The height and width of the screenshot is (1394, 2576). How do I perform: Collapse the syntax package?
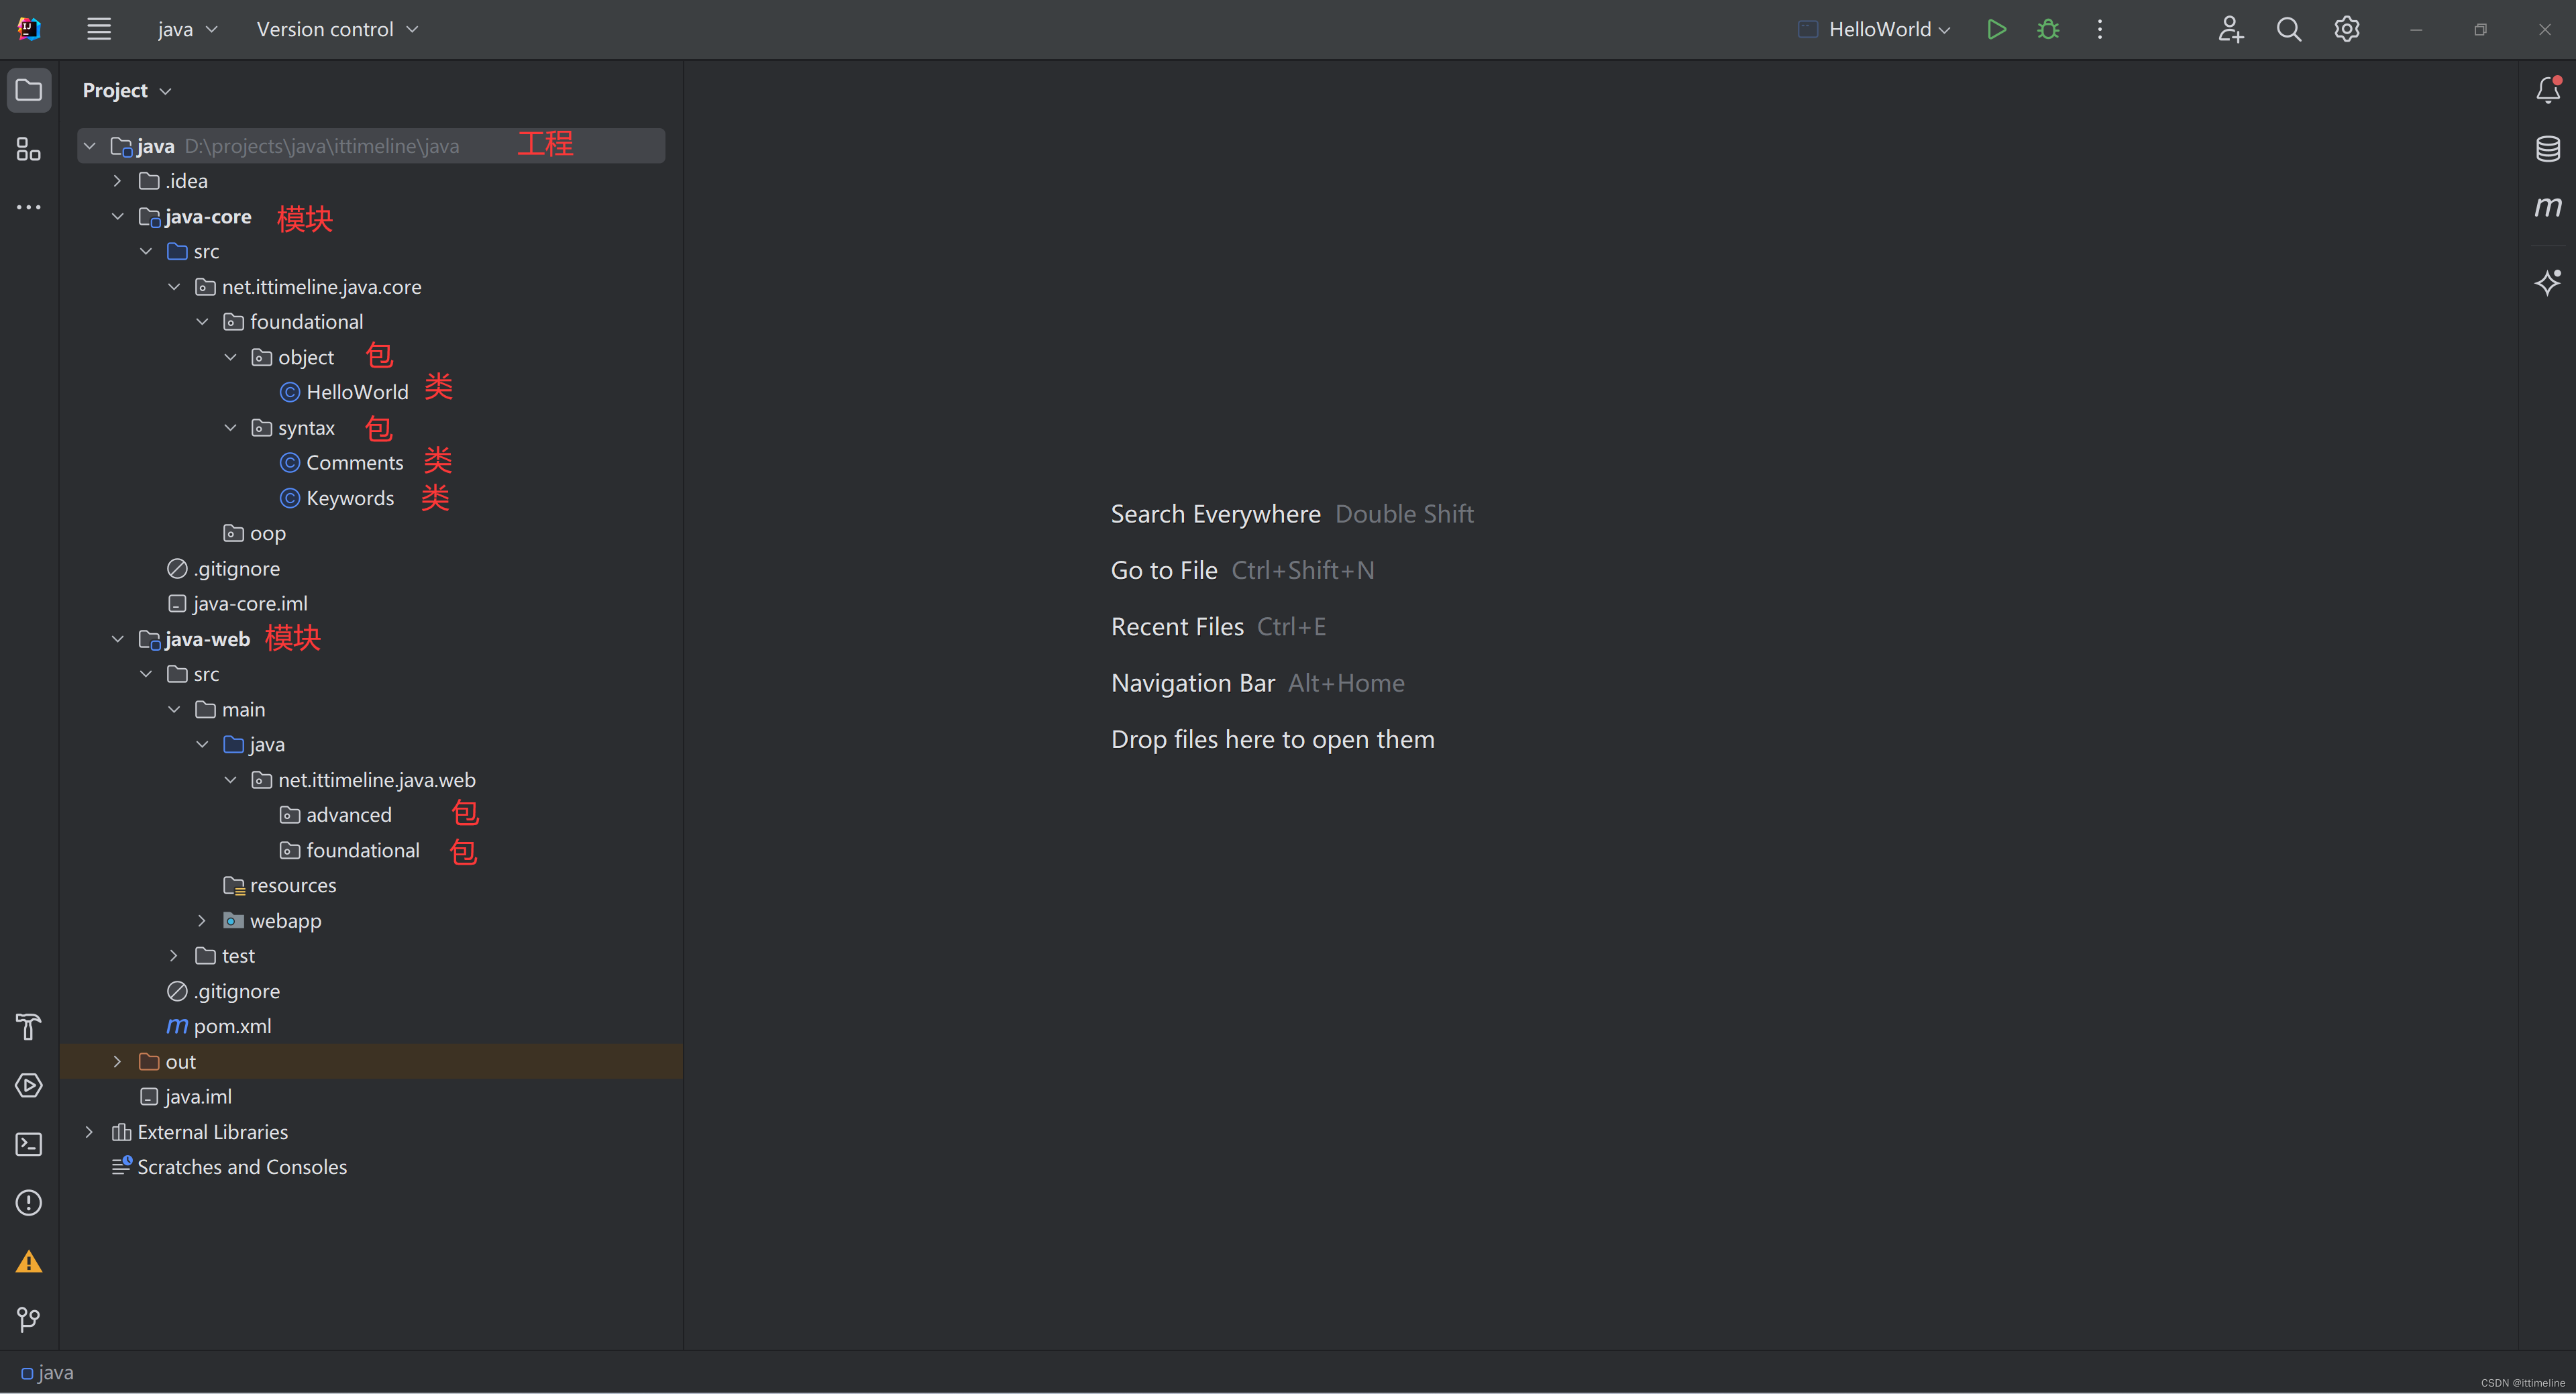coord(230,428)
